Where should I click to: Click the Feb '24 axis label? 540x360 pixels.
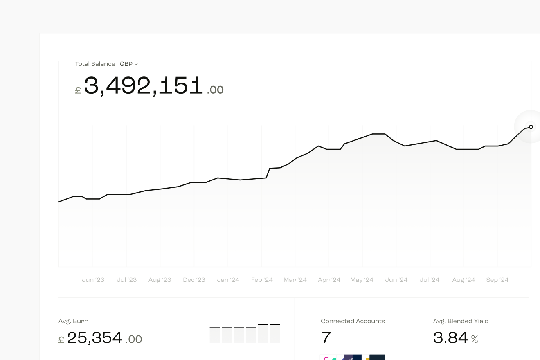click(x=262, y=280)
